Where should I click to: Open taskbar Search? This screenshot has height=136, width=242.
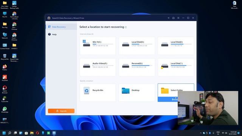click(x=9, y=133)
